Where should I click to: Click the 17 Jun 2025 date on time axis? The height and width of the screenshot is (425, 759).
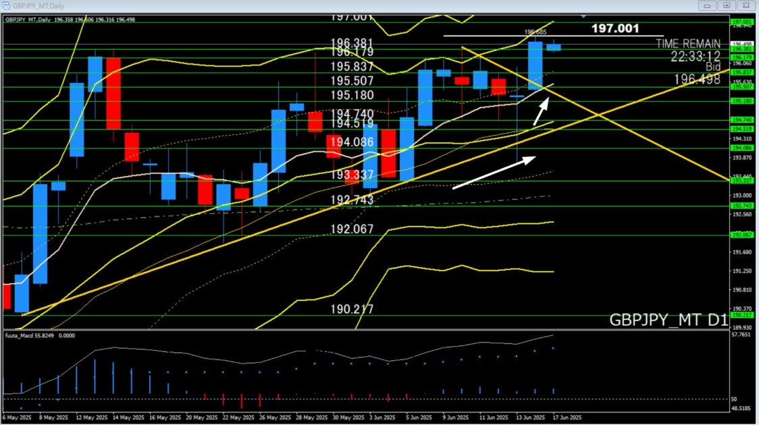[567, 417]
